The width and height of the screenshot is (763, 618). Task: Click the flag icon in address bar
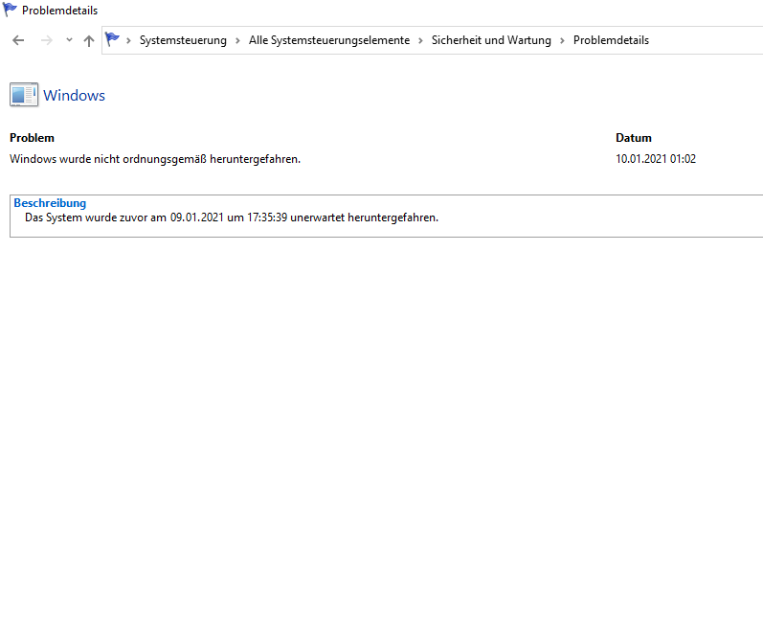tap(112, 39)
